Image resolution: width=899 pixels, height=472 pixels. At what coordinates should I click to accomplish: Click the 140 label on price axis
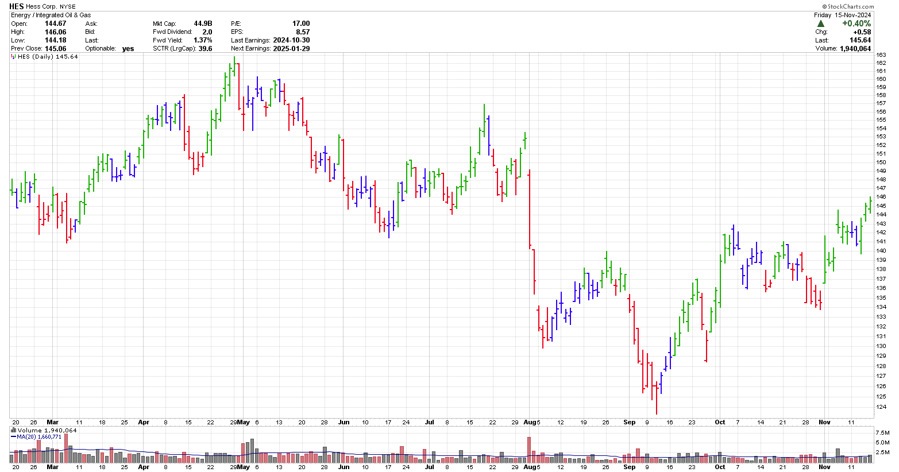(x=881, y=251)
